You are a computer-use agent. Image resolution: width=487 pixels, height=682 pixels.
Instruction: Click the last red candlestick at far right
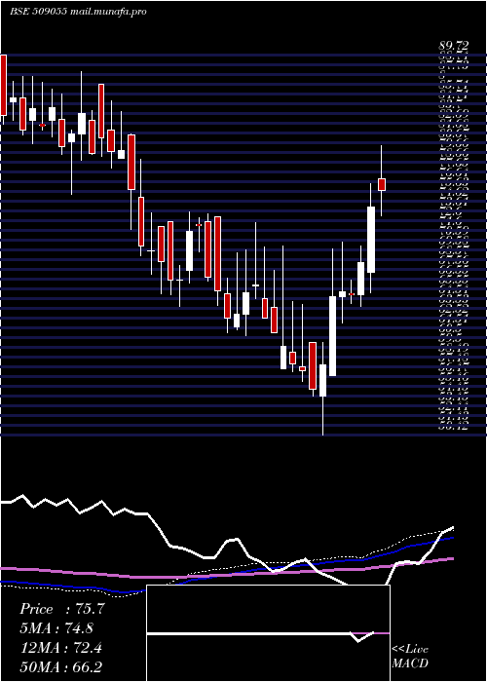(382, 184)
